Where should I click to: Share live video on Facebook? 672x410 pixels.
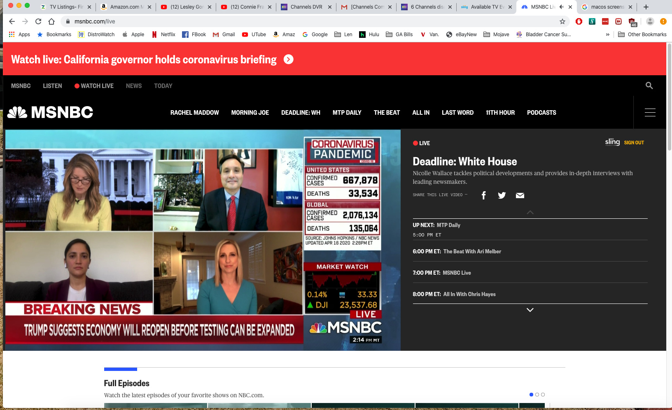tap(483, 195)
